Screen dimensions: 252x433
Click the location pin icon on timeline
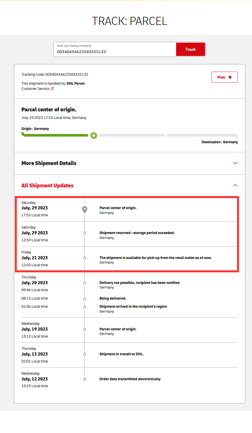85,210
